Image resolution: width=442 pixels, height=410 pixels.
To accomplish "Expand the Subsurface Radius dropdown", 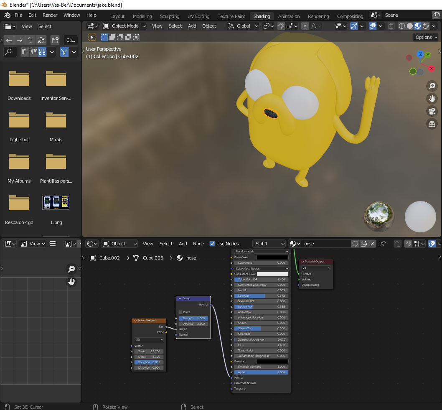I will coord(261,268).
